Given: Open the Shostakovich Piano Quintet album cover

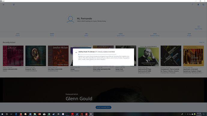Looking at the screenshot, I should click(171, 56).
